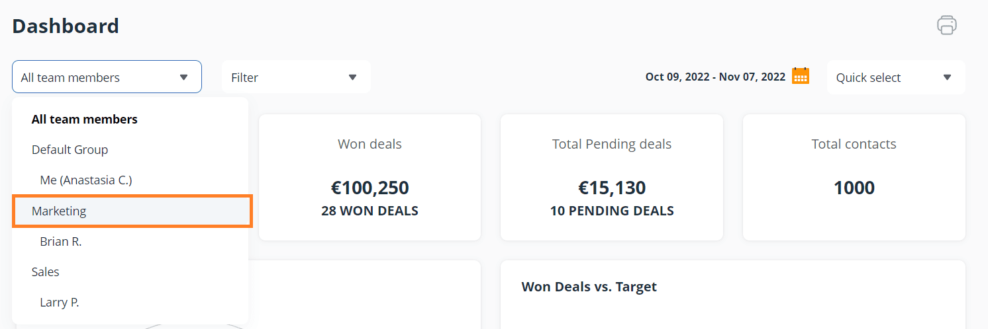Select the Marketing group

click(x=60, y=211)
